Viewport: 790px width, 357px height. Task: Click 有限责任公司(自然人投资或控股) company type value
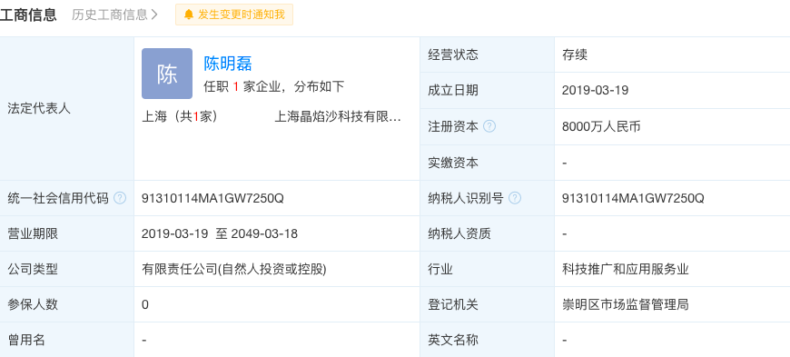click(233, 269)
